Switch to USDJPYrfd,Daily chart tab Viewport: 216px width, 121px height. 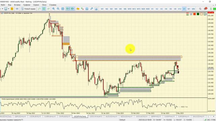80,116
